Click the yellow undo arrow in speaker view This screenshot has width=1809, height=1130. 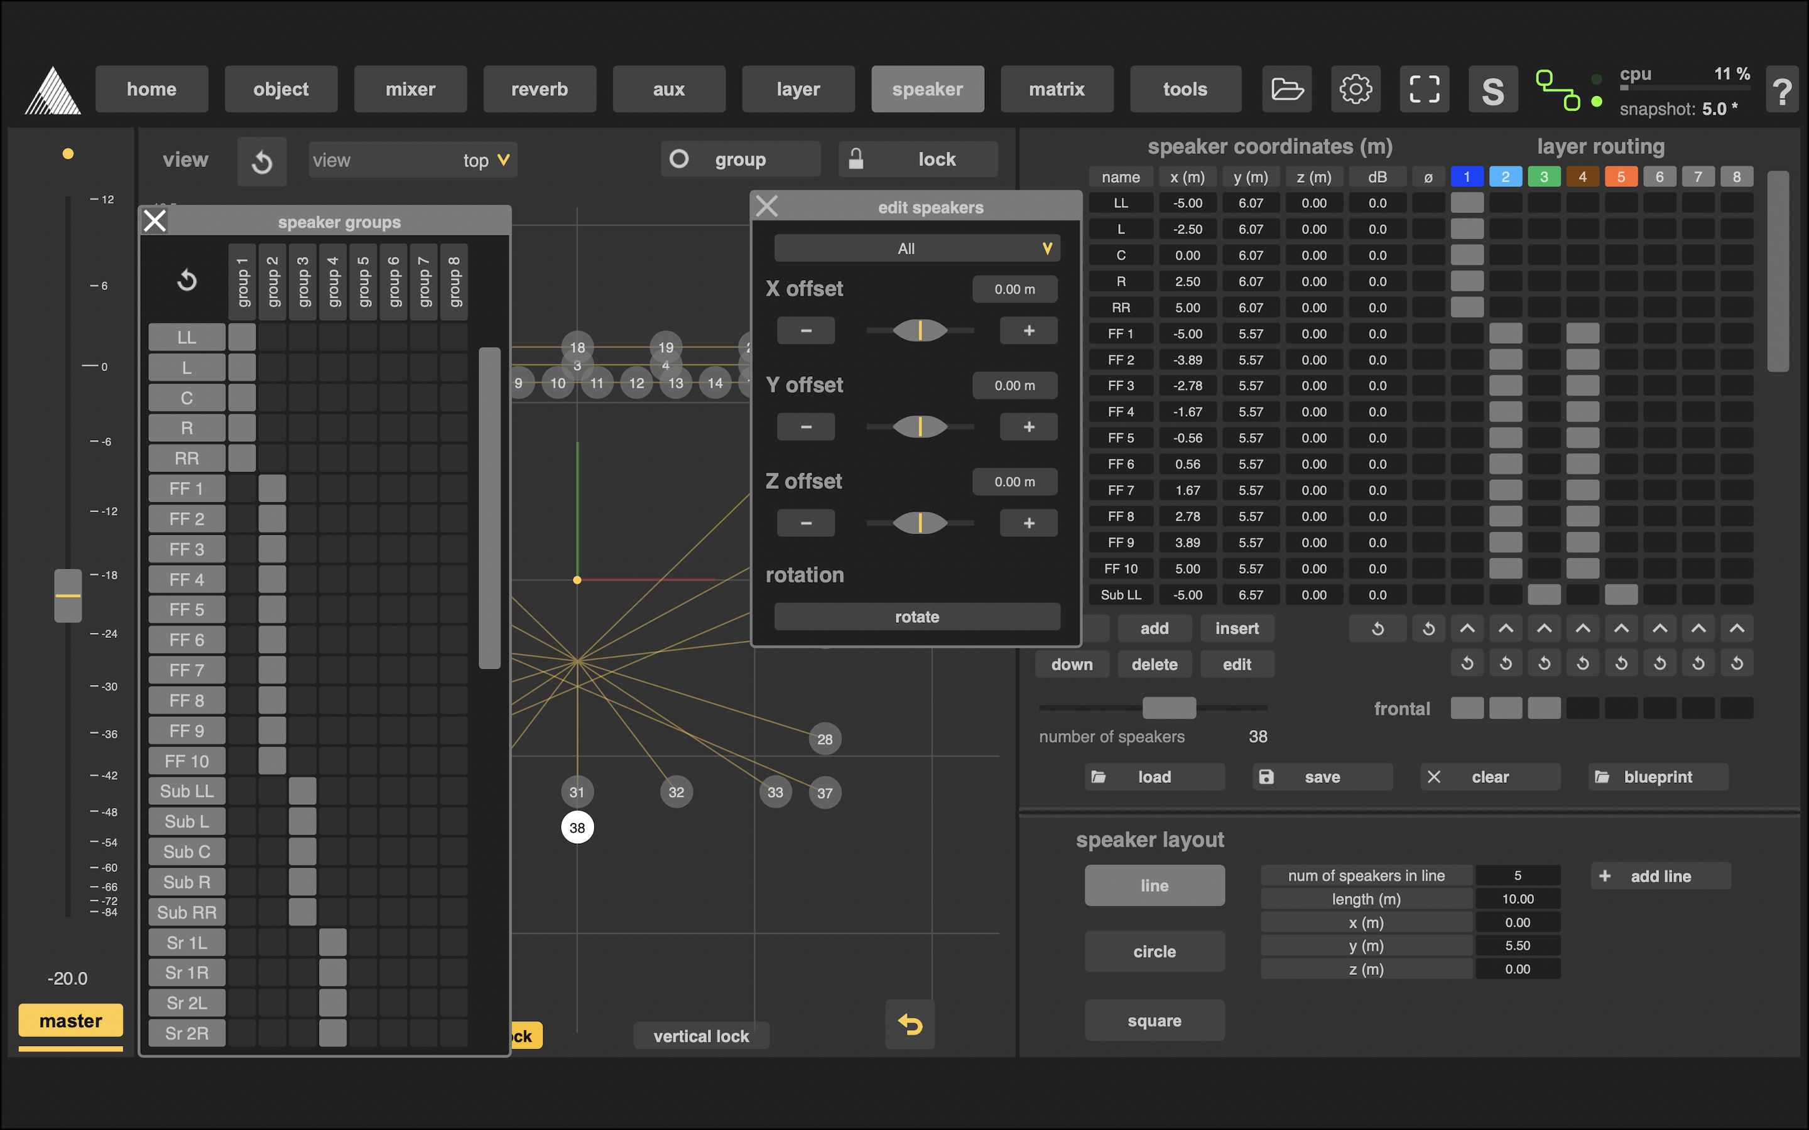(910, 1024)
